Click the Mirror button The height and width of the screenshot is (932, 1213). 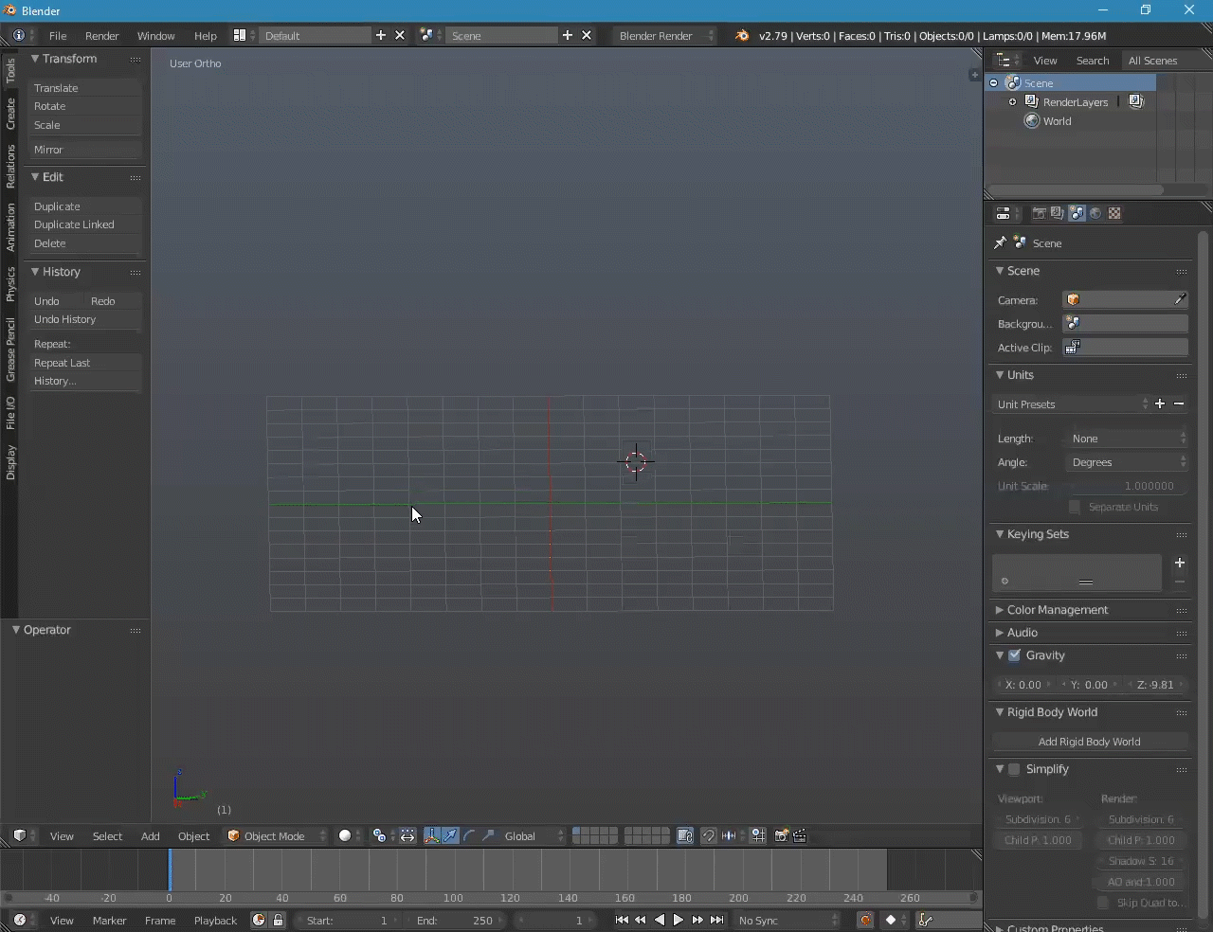tap(85, 150)
